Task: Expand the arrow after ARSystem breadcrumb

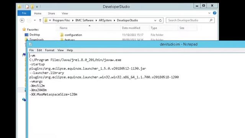Action: [114, 20]
